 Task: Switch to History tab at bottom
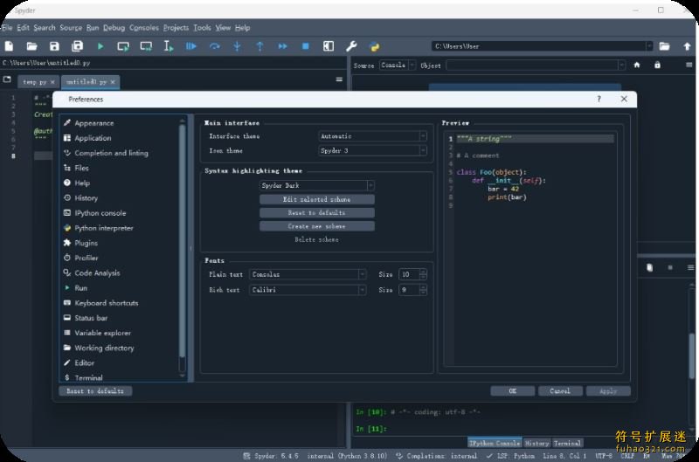tap(536, 444)
